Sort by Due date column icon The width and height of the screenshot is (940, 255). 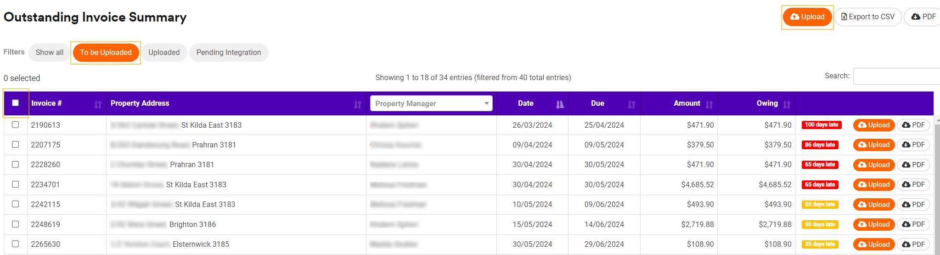point(631,104)
